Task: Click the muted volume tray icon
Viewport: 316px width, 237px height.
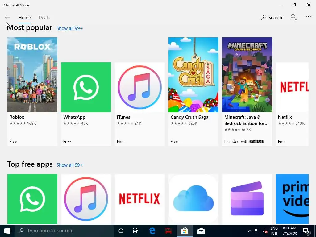Action: tap(265, 231)
